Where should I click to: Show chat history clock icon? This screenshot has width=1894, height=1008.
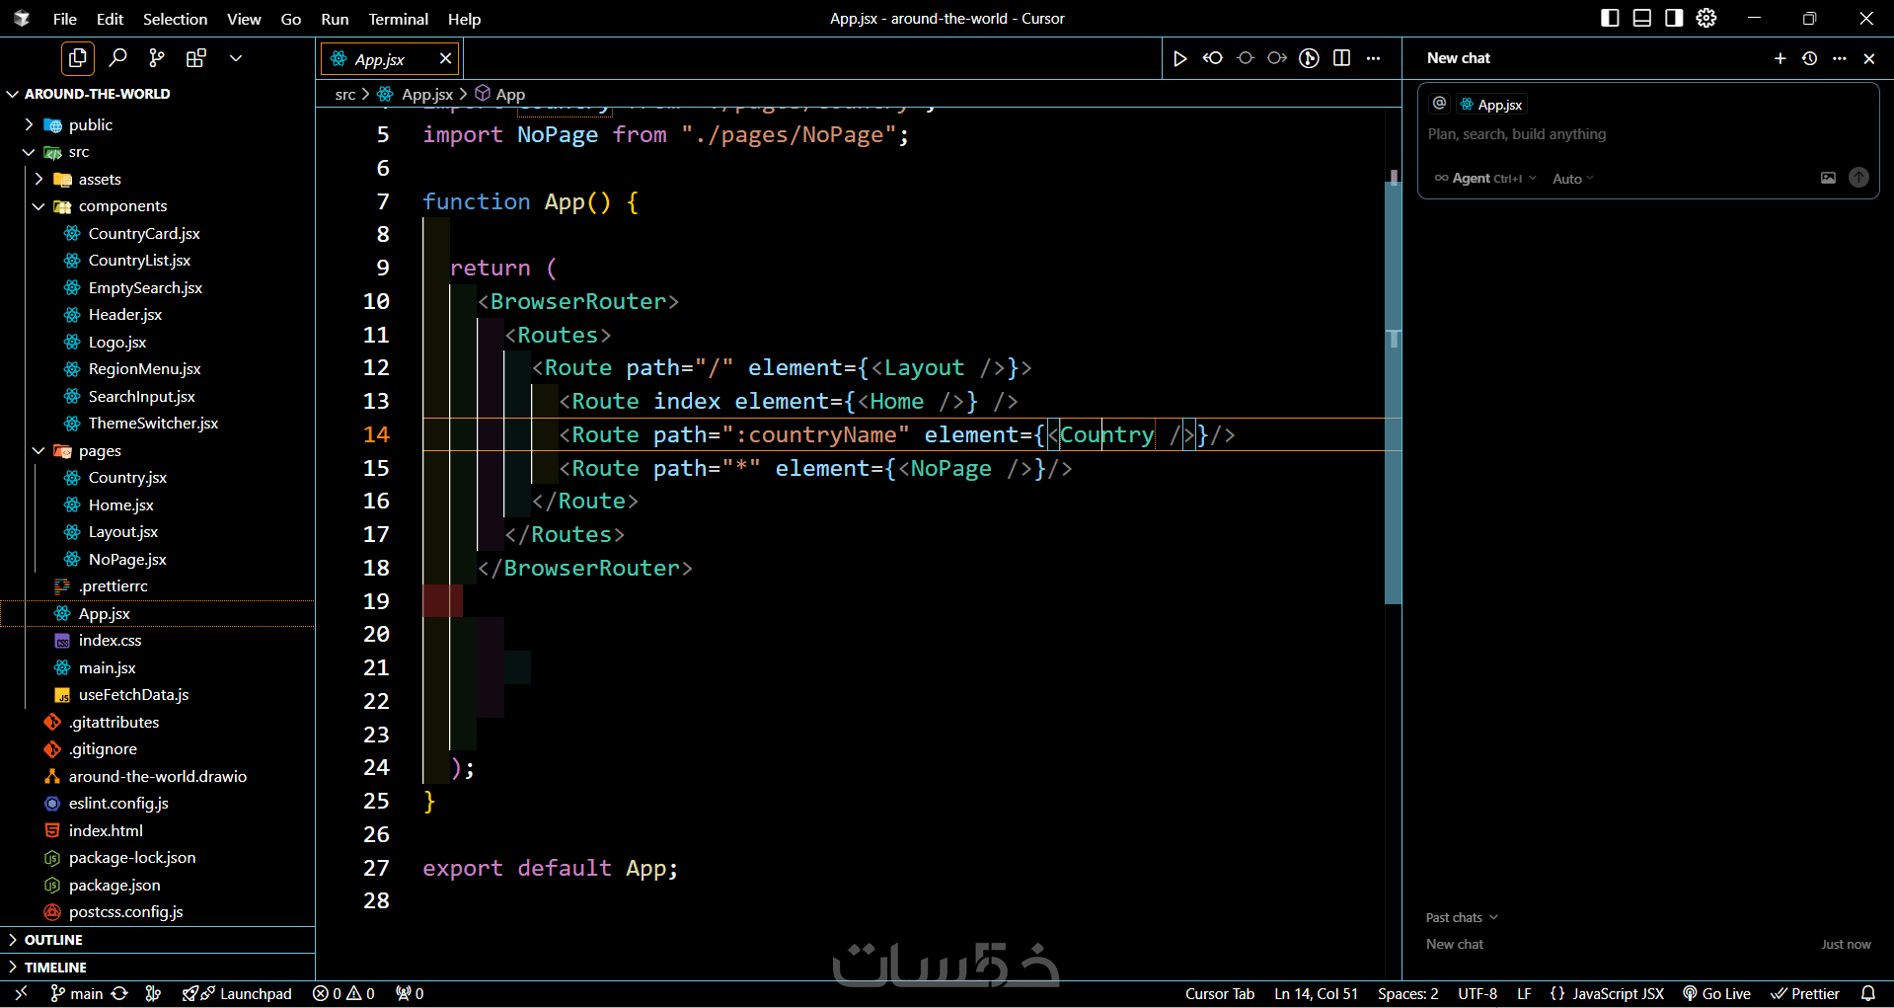point(1810,58)
